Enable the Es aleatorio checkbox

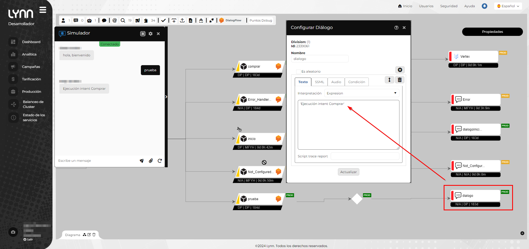click(x=298, y=72)
